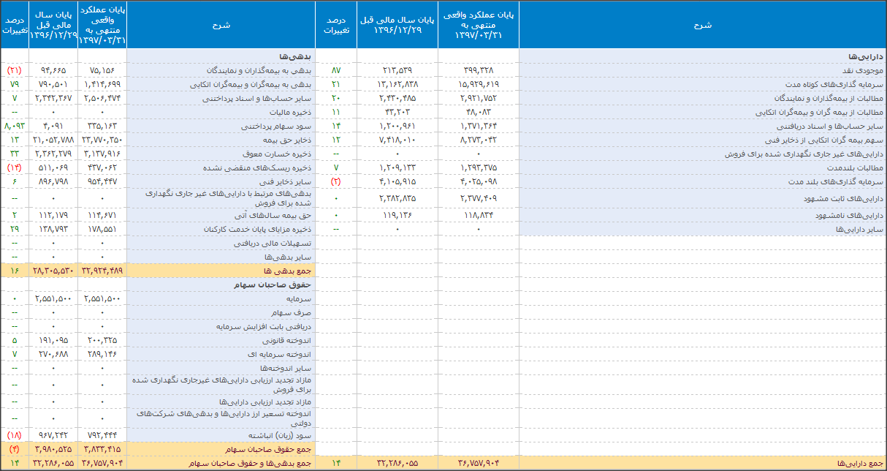This screenshot has height=471, width=887.
Task: Click the سود سهام پرداختنی row label
Action: (x=283, y=127)
